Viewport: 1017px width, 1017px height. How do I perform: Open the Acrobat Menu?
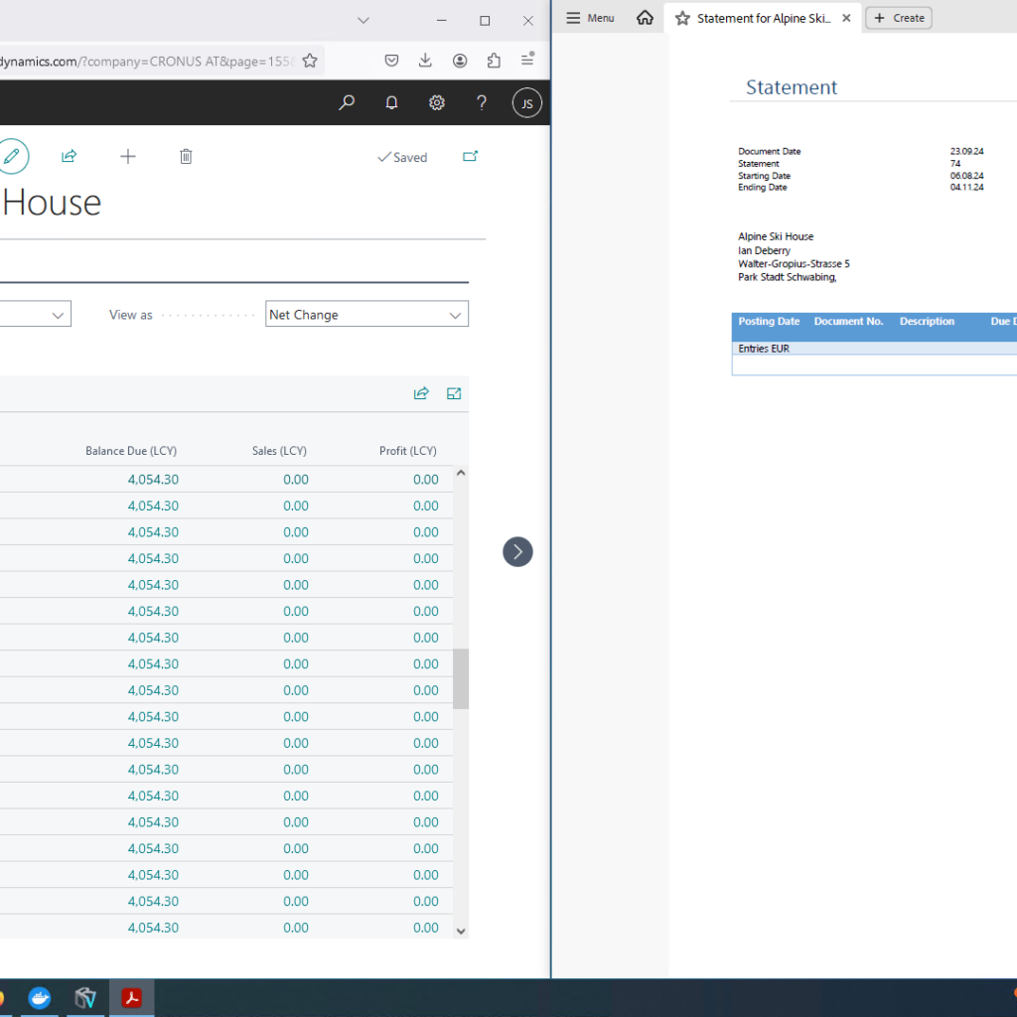(591, 18)
